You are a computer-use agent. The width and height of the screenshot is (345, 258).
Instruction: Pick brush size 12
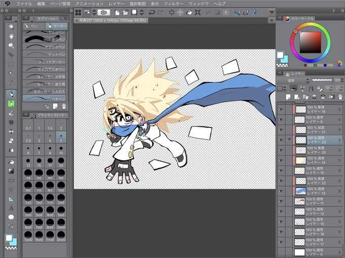pyautogui.click(x=28, y=162)
